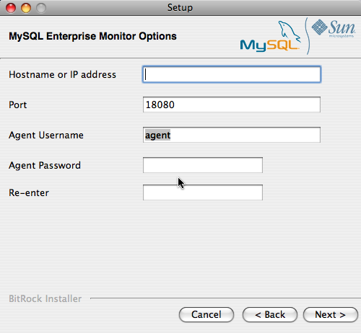Click the 'Hostname or IP address' label
Screen dimensions: 361x333
[x=62, y=75]
